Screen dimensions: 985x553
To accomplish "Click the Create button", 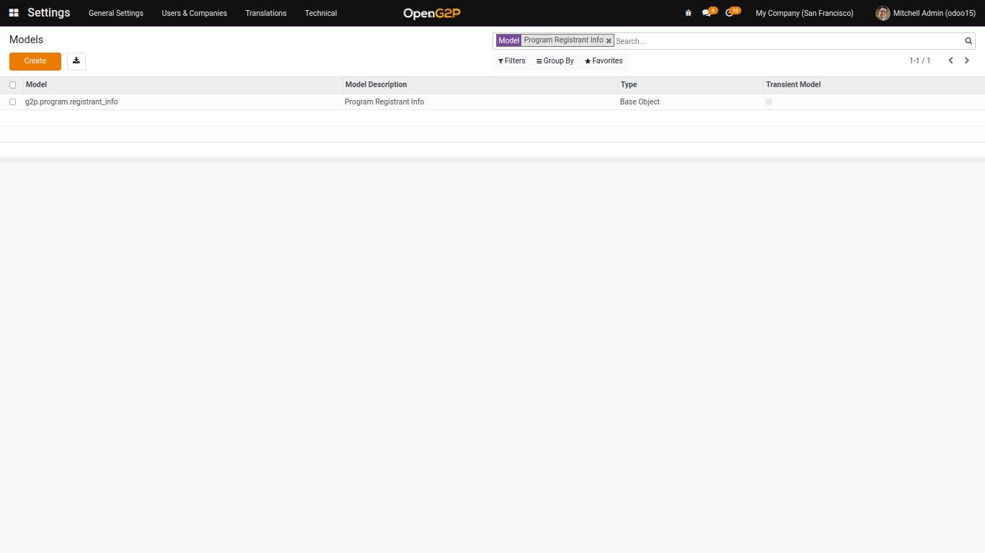I will pos(35,61).
